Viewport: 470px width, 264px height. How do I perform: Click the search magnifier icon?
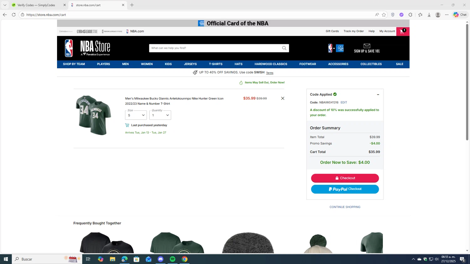284,48
